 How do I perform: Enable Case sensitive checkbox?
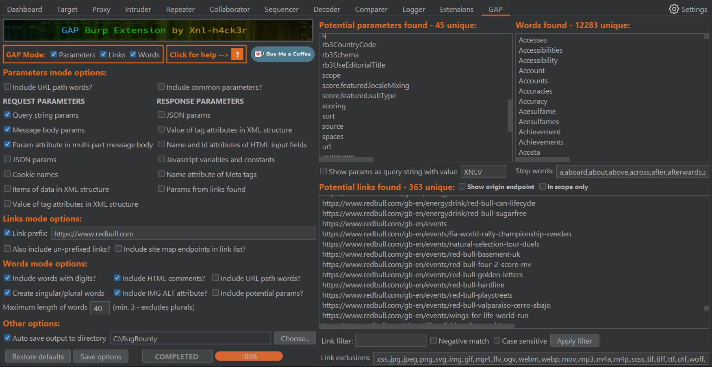point(497,341)
